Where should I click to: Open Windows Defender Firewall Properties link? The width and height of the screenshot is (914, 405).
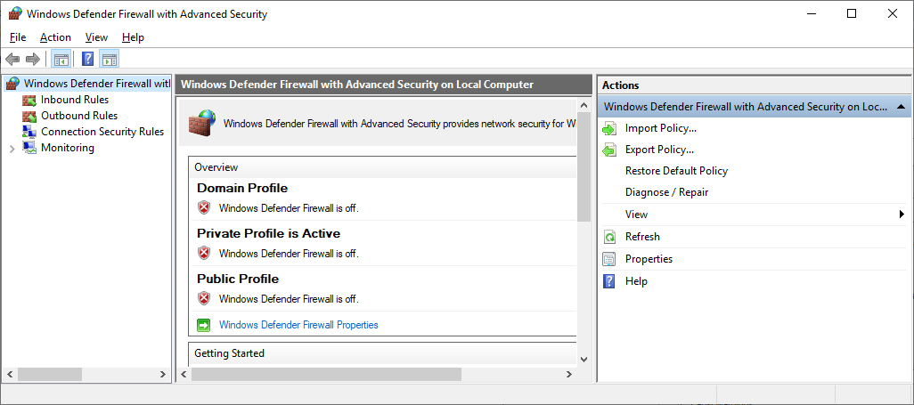[x=298, y=325]
